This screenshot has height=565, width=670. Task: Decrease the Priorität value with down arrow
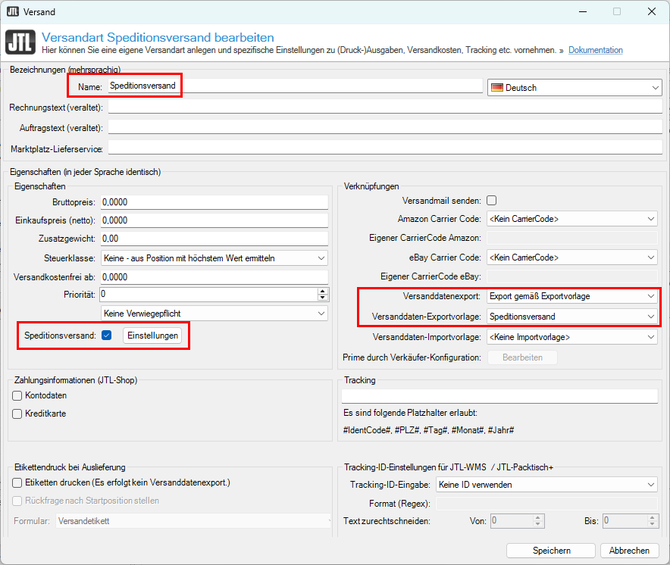click(x=323, y=298)
